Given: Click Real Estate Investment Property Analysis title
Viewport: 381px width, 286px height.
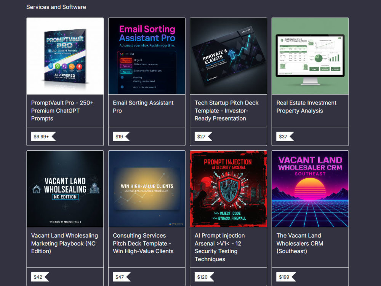Looking at the screenshot, I should tap(306, 107).
